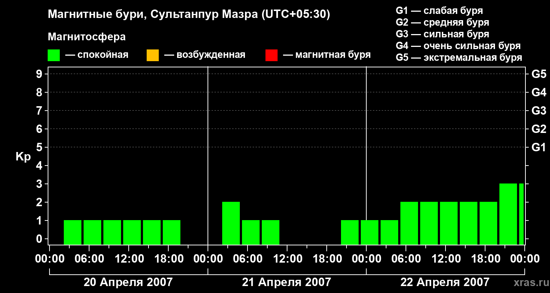The image size is (550, 293).
Task: Click the last green Kp 1 bar on 20 April
Action: [x=172, y=232]
